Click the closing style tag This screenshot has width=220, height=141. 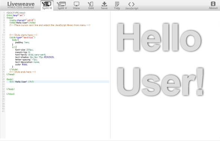click(x=13, y=70)
